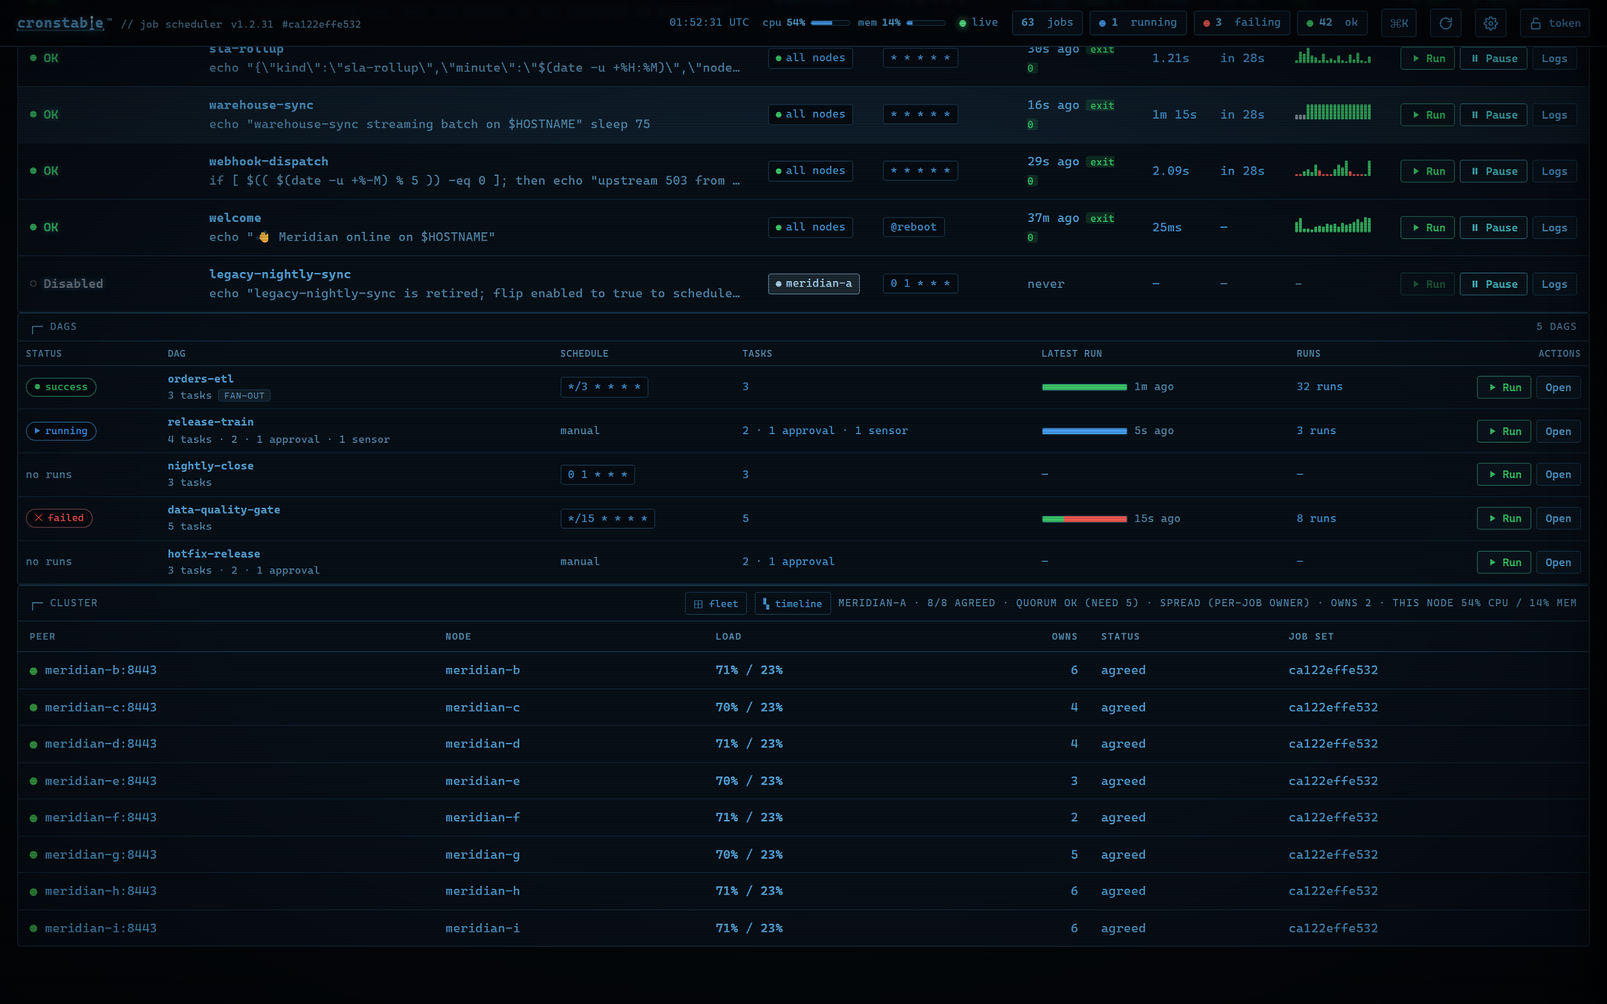Click the token lock button

[x=1554, y=23]
